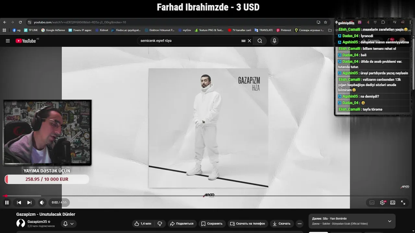Enter fullscreen mode on the player

click(403, 203)
